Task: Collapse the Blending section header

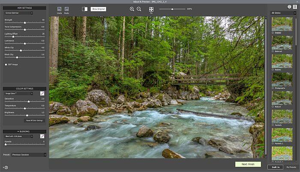Action: 24,131
